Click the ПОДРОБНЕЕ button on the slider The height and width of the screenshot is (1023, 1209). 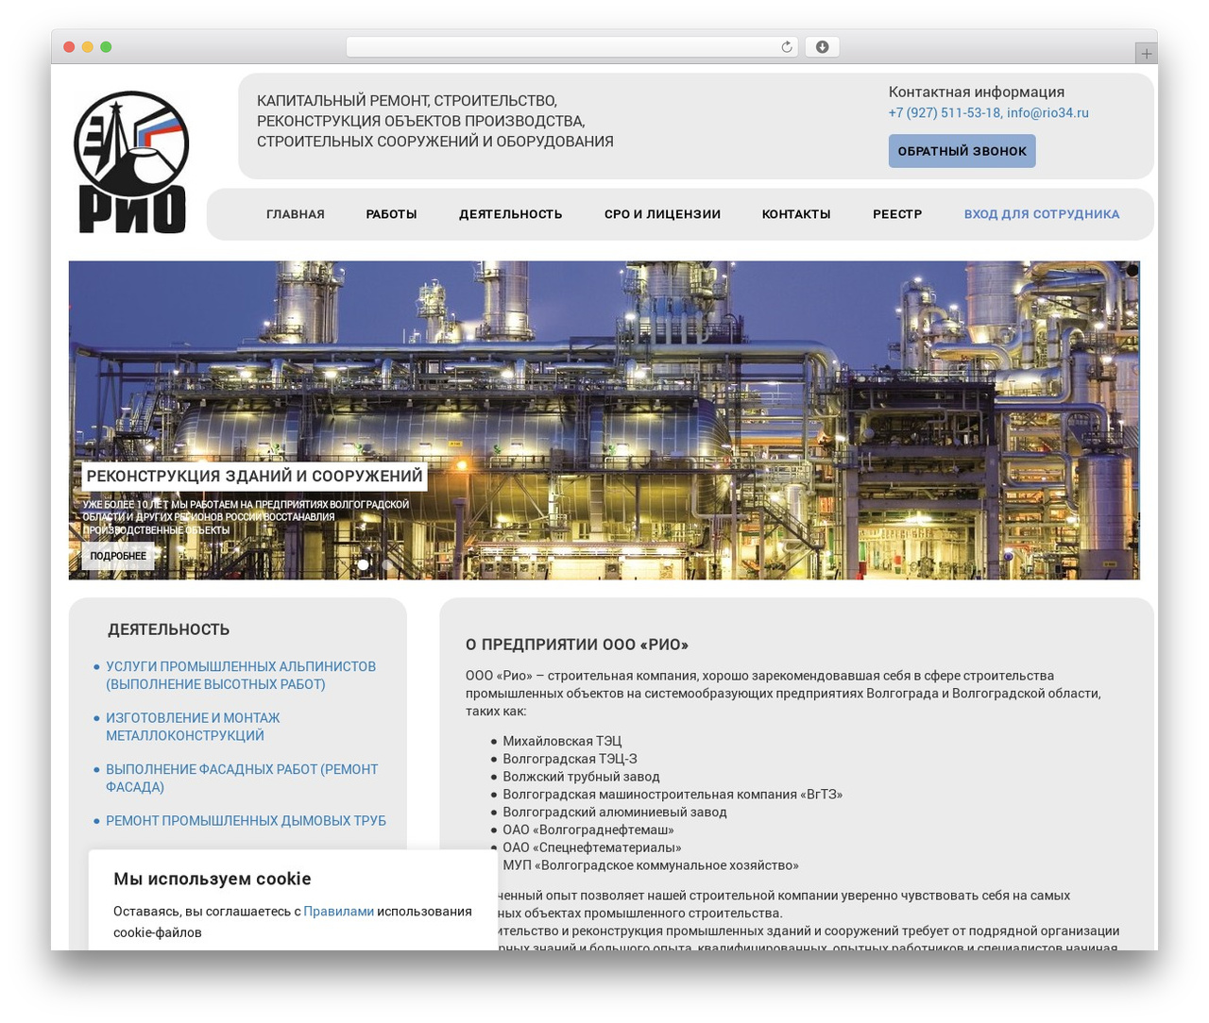118,556
